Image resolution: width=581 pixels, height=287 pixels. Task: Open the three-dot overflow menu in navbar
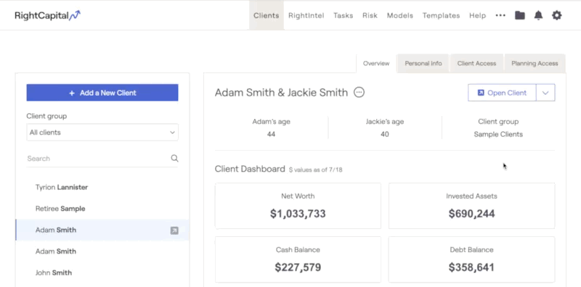click(500, 15)
